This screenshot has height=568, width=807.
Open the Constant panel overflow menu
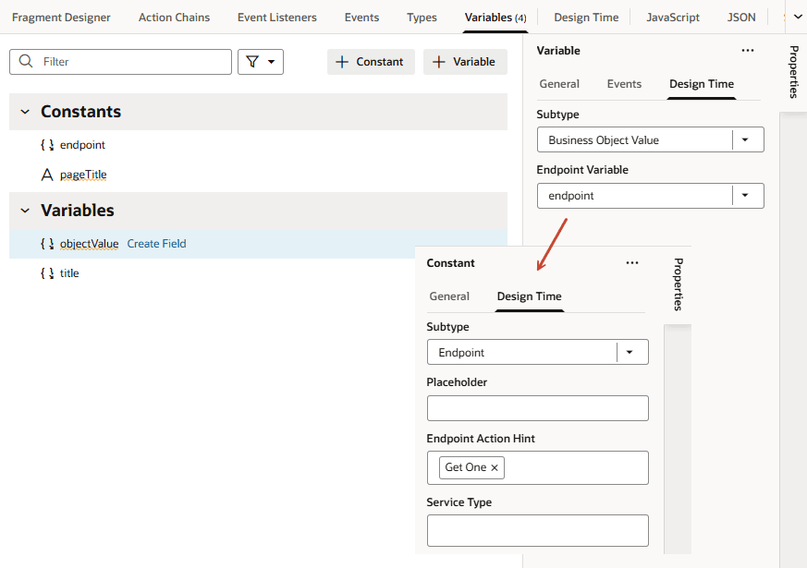click(632, 262)
